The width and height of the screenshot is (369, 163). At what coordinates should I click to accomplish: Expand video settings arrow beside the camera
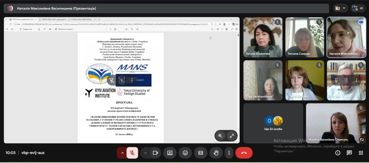coord(146,153)
